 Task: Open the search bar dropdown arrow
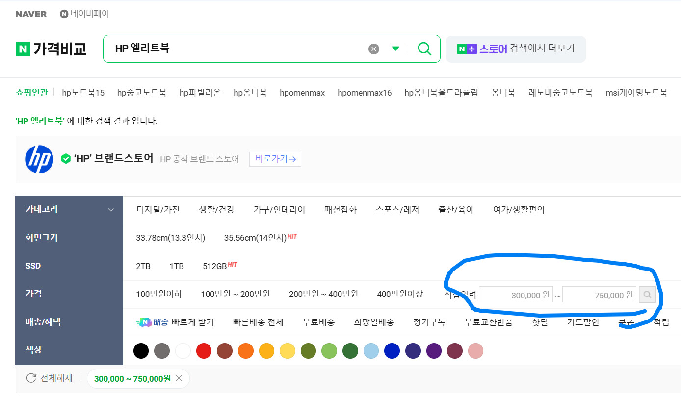tap(395, 49)
